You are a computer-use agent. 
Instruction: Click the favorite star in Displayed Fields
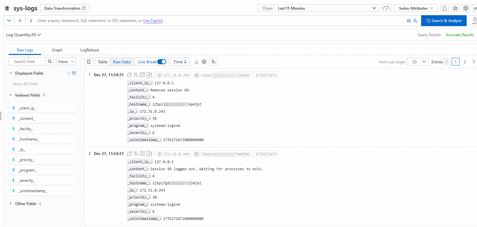(68, 73)
